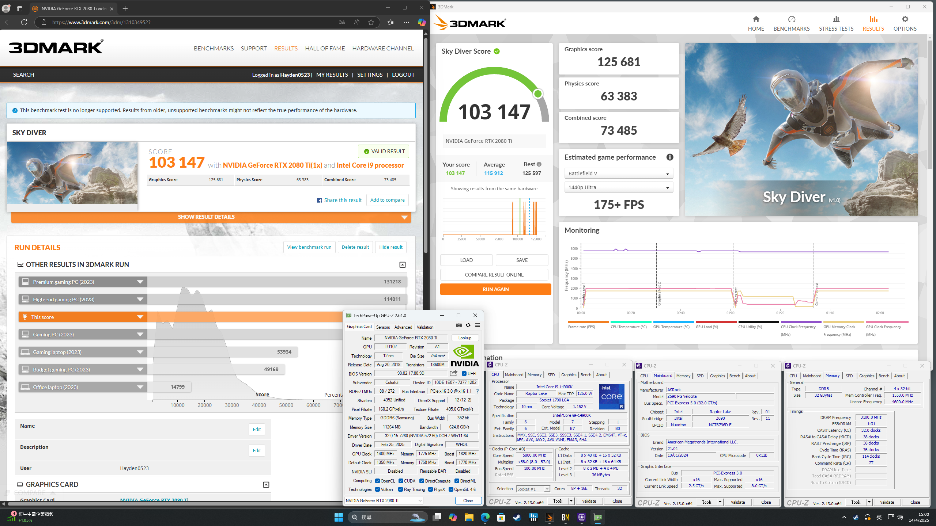Image resolution: width=936 pixels, height=526 pixels.
Task: Open Validation tab in GPU-Z
Action: 425,327
